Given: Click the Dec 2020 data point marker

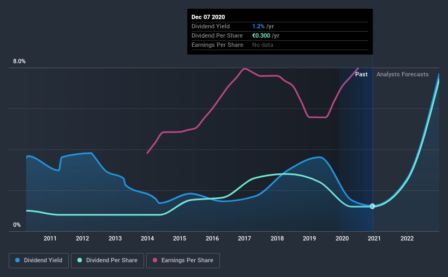Looking at the screenshot, I should 372,206.
